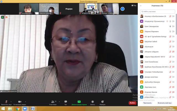The image size is (177, 111).
Task: Click Включить свой звук button
Action: pos(165,103)
